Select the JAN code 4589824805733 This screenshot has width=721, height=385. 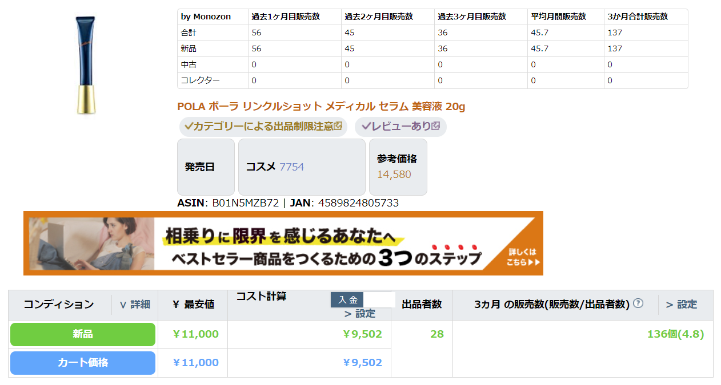tap(358, 203)
